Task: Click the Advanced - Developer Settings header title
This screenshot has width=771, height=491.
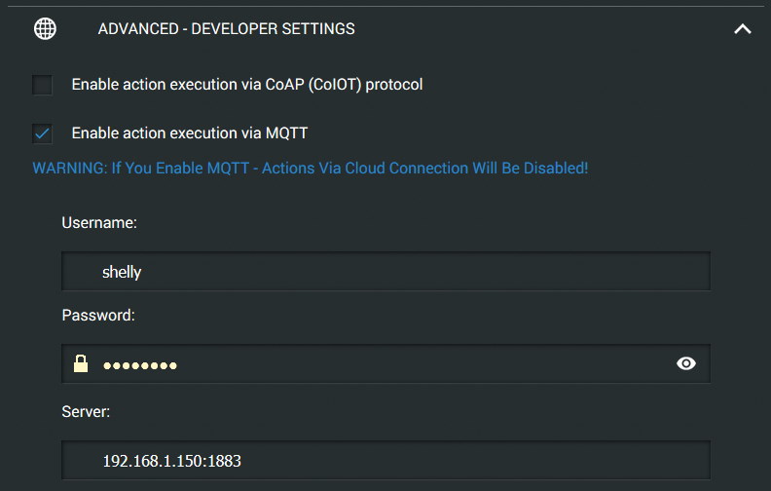Action: [x=226, y=29]
